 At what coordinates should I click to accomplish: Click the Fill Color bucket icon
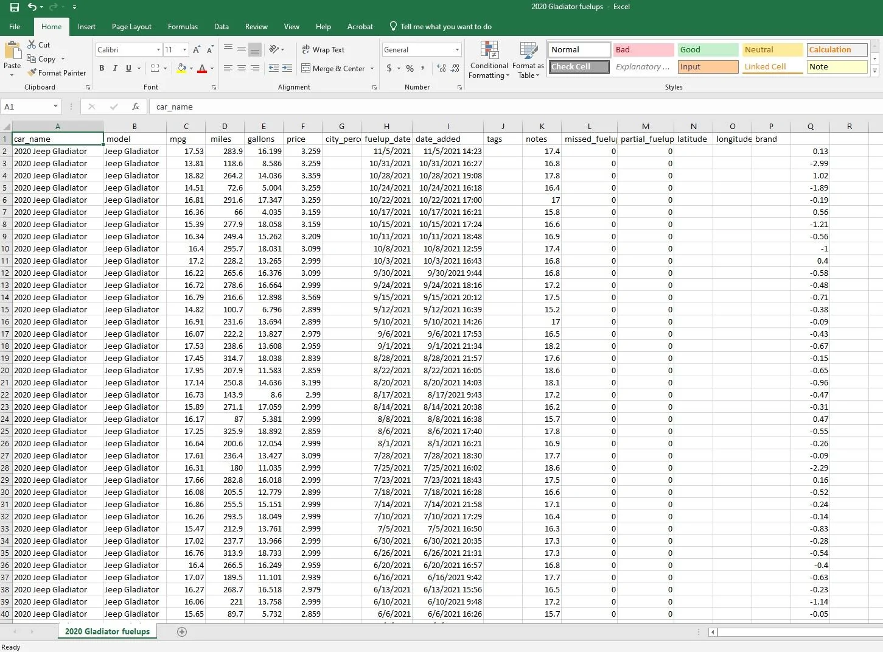pyautogui.click(x=181, y=68)
